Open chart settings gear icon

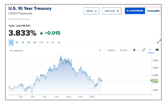tap(135, 50)
